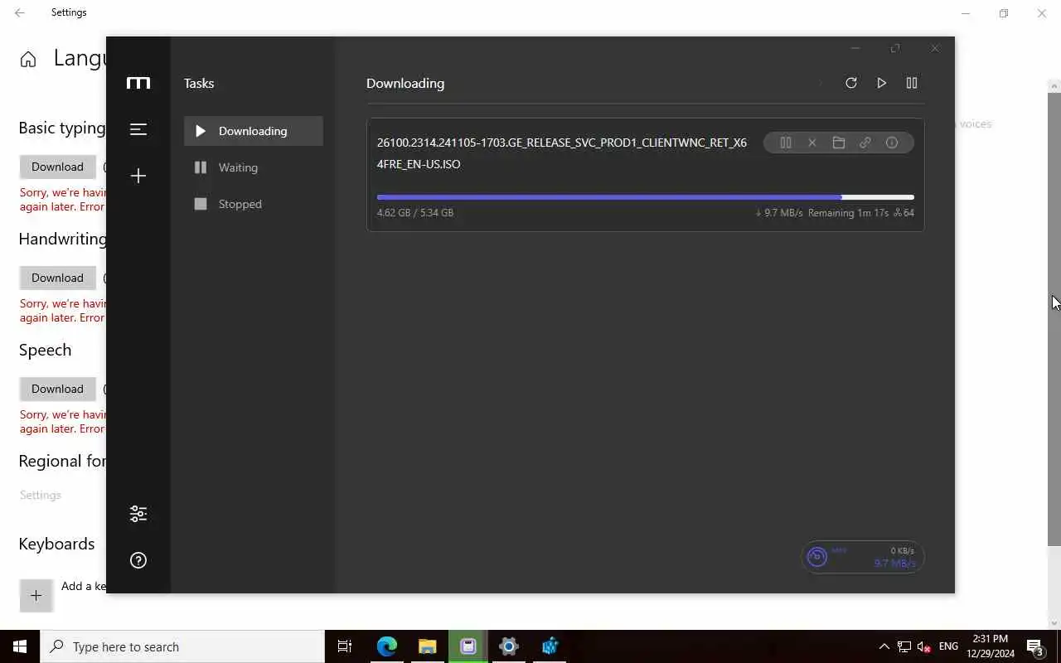The width and height of the screenshot is (1061, 663).
Task: Click the taskbar search box
Action: click(x=182, y=646)
